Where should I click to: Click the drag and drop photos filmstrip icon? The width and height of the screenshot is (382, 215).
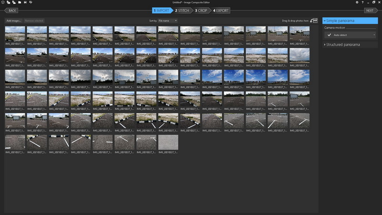[x=314, y=21]
